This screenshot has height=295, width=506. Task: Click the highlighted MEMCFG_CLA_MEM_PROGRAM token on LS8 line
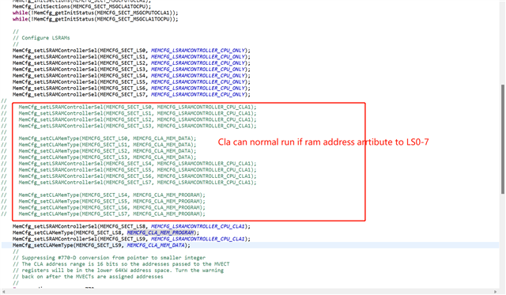(x=160, y=233)
